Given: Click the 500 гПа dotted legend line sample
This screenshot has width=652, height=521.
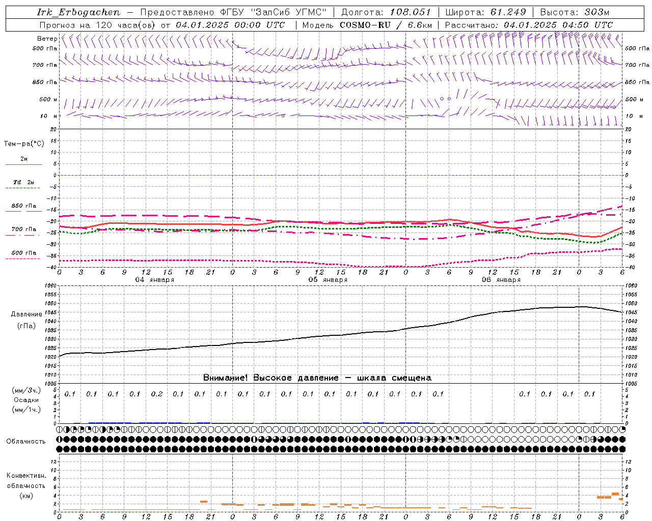Looking at the screenshot, I should 23,258.
